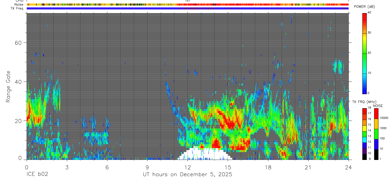Click the 6 hour tick on the UT axis
This screenshot has width=392, height=181.
click(107, 167)
